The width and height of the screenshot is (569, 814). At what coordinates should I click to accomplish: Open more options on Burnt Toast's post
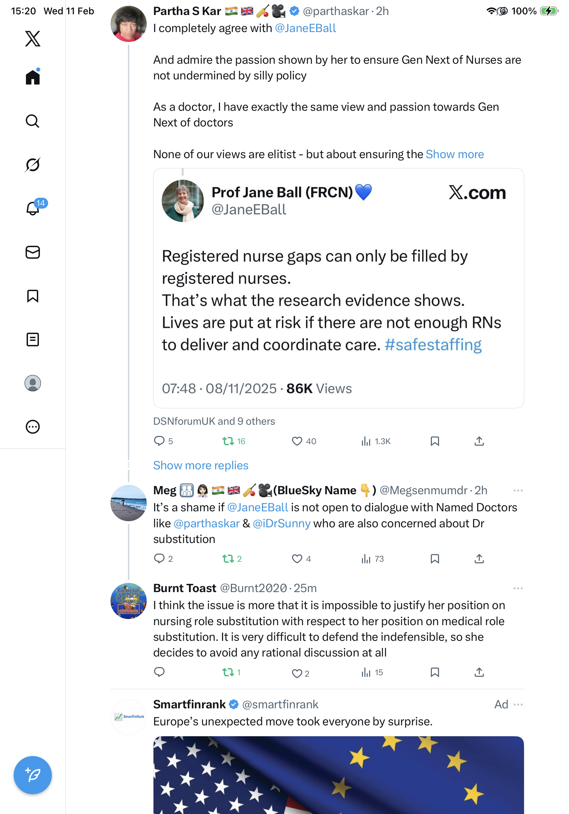518,589
